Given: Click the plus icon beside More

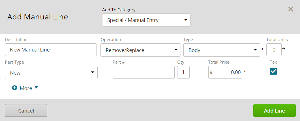Looking at the screenshot, I should [x=14, y=88].
